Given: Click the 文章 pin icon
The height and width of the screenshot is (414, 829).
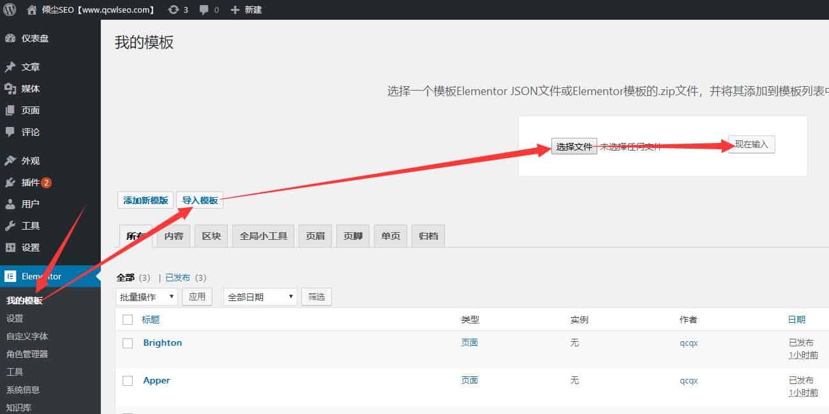Looking at the screenshot, I should click(x=10, y=67).
